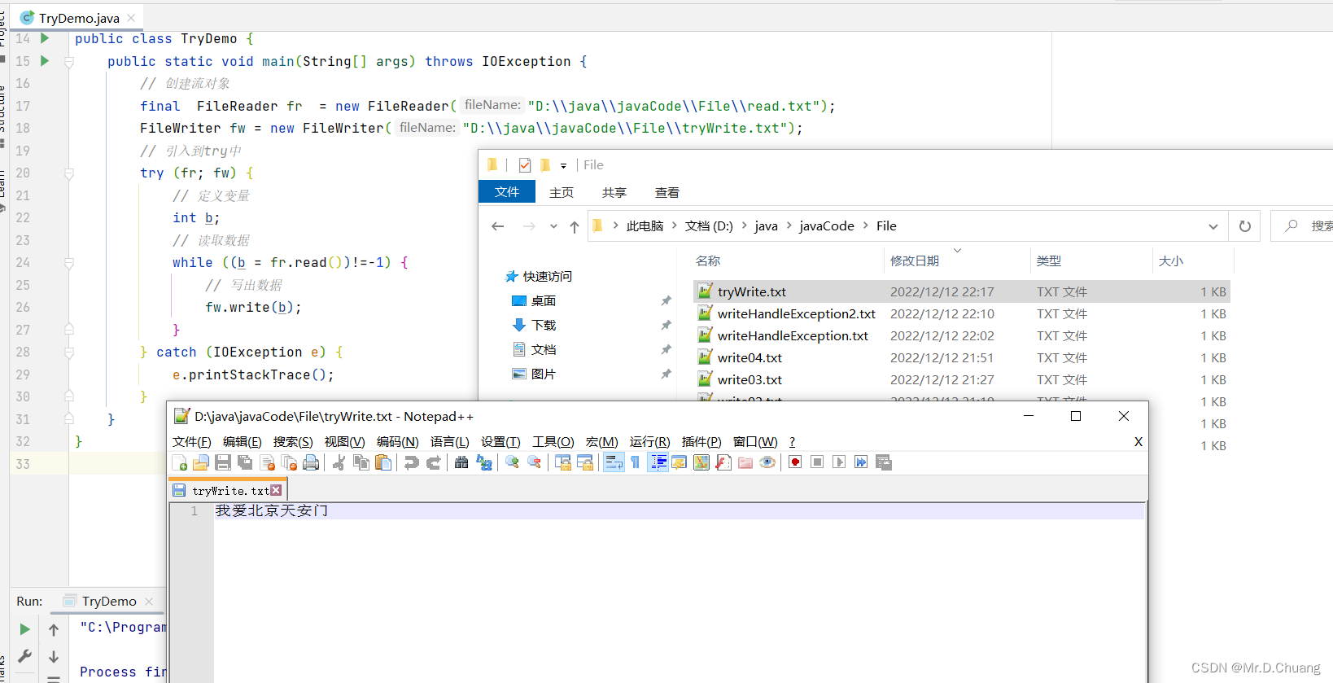Toggle Notepad++ show all characters icon
This screenshot has width=1333, height=683.
pyautogui.click(x=636, y=462)
